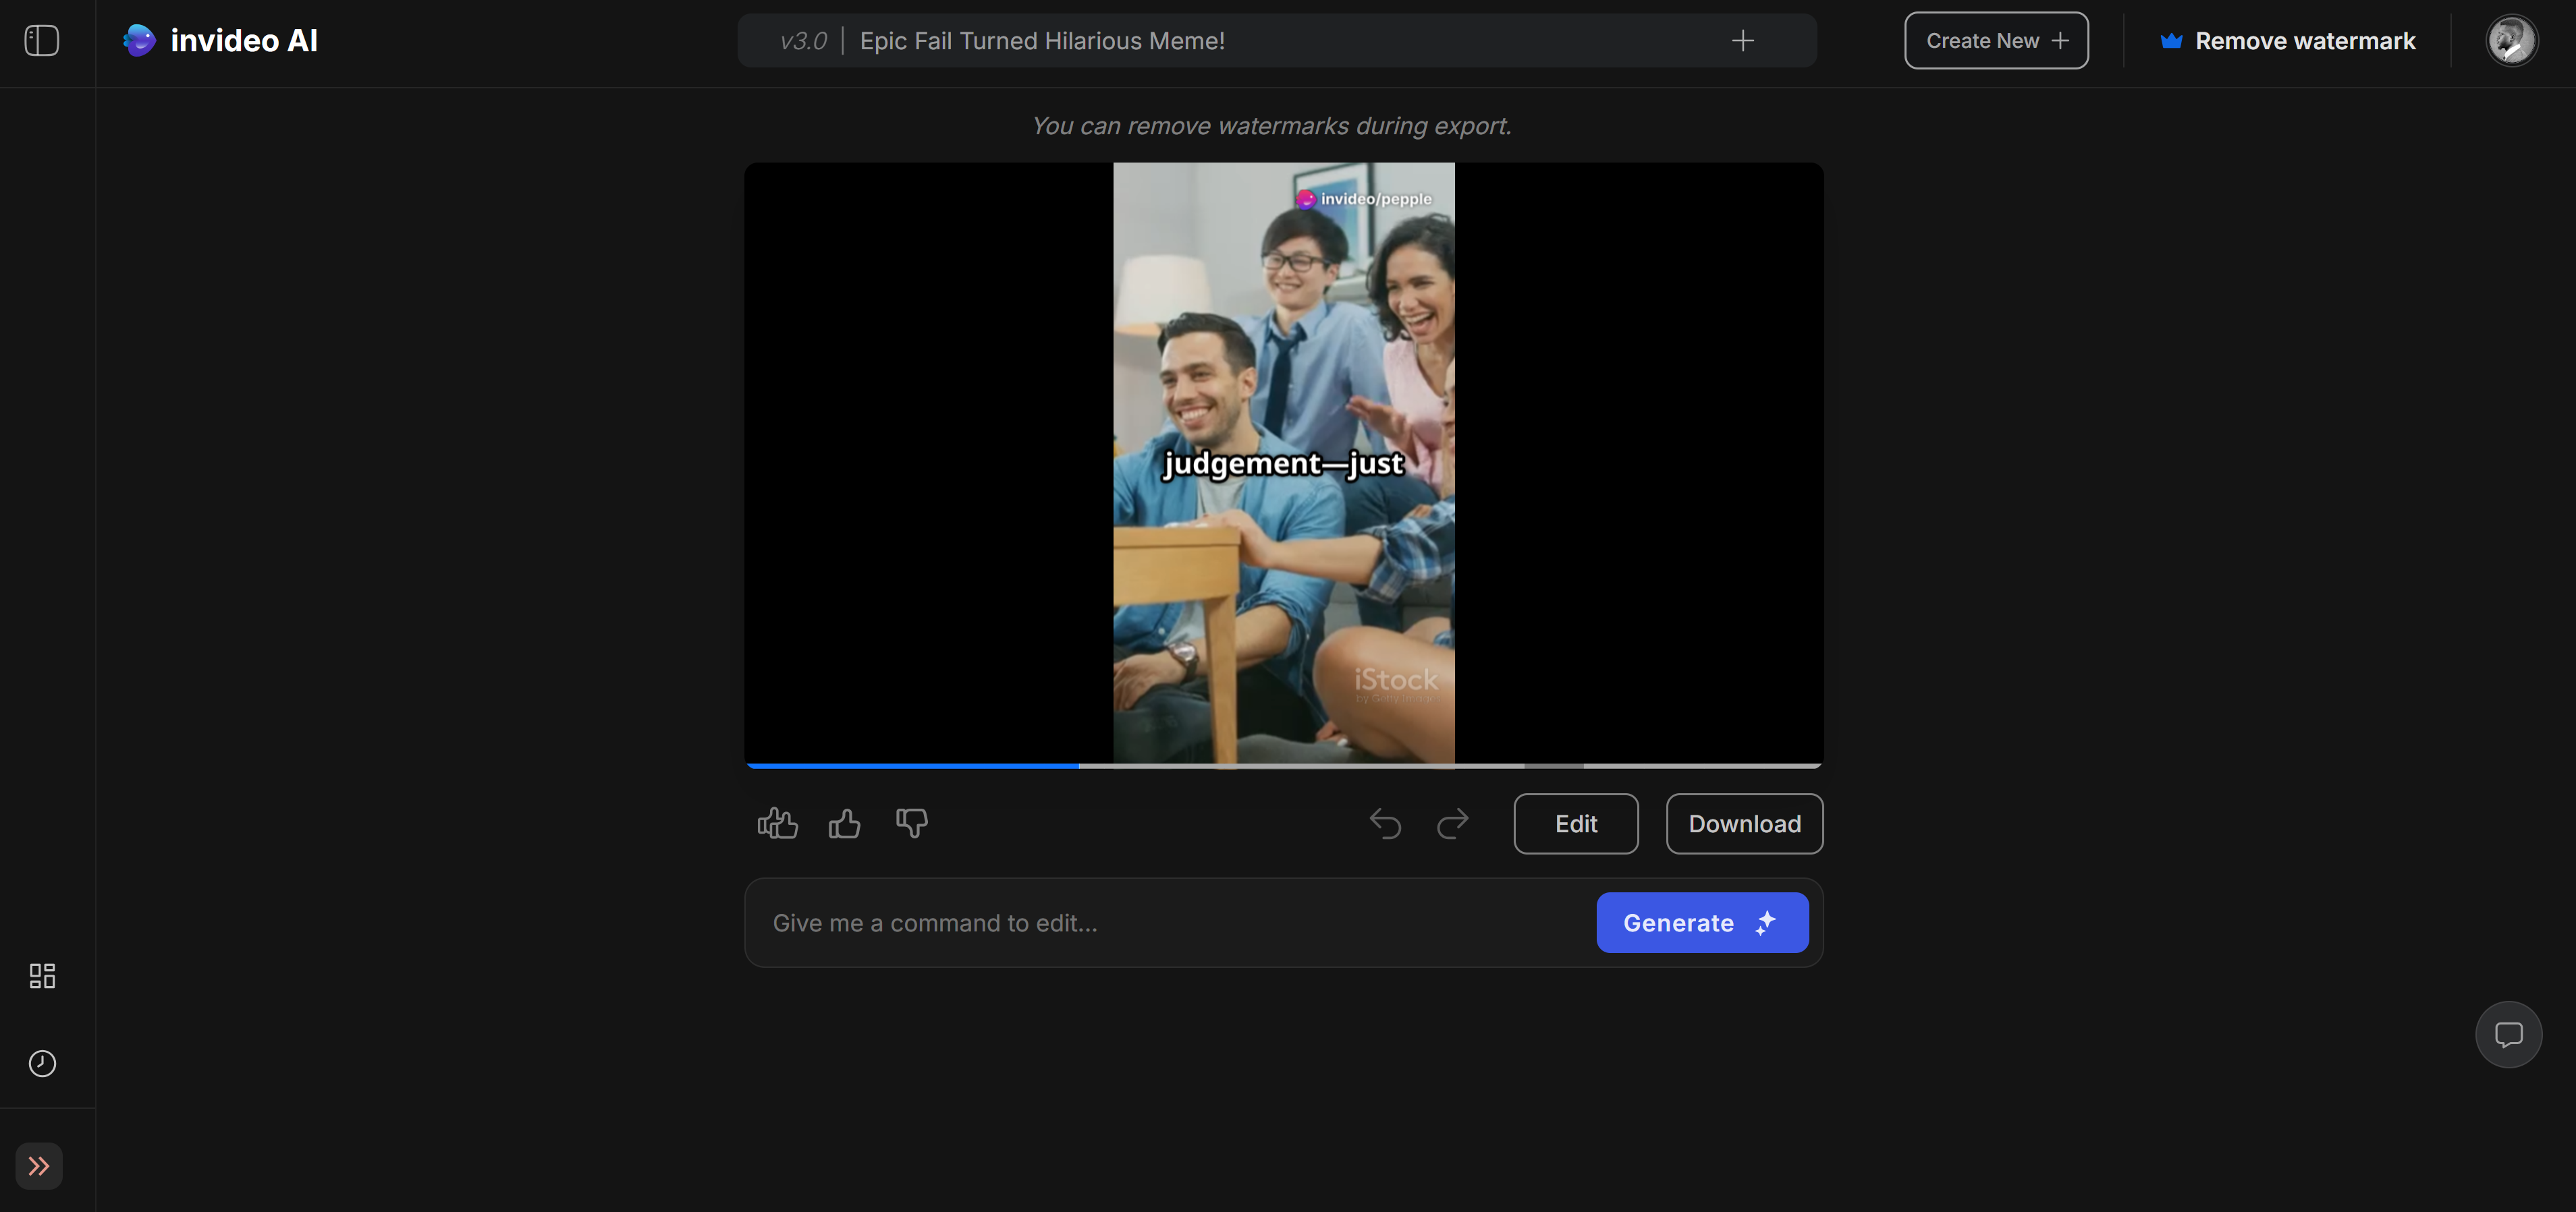The width and height of the screenshot is (2576, 1212).
Task: Open the profile avatar menu
Action: click(x=2513, y=40)
